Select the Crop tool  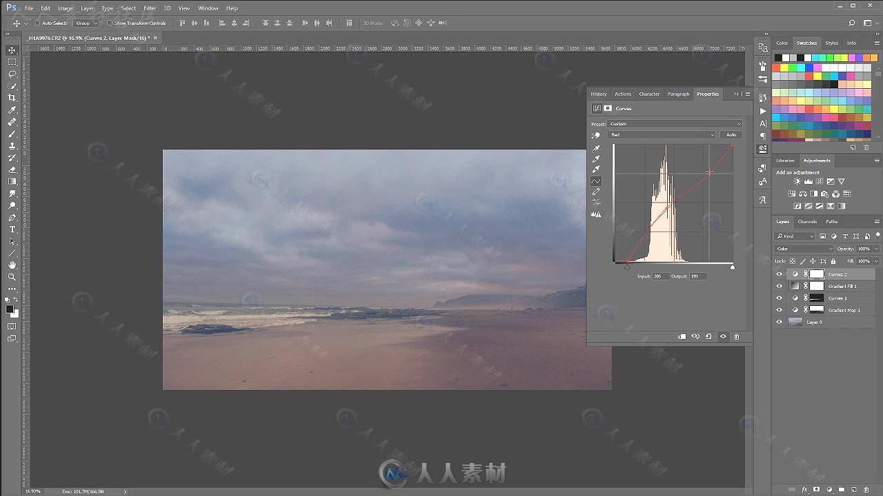[x=12, y=98]
